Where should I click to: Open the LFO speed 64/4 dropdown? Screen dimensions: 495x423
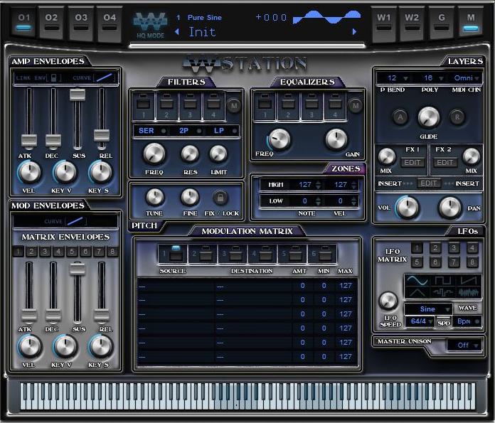(x=420, y=321)
